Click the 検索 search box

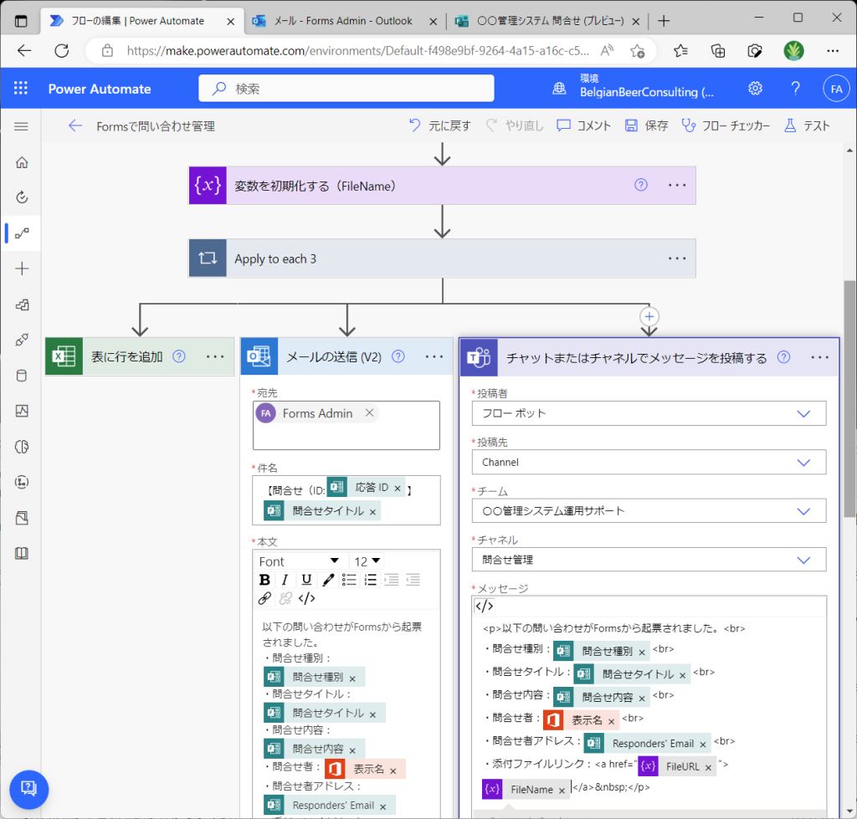346,88
